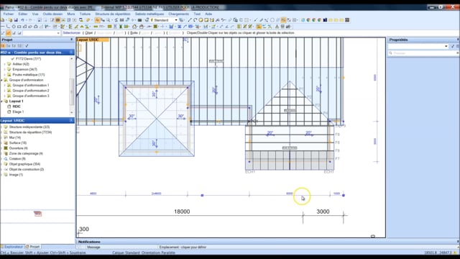
Task: Select the circle shape tool in second toolbar
Action: [14, 27]
